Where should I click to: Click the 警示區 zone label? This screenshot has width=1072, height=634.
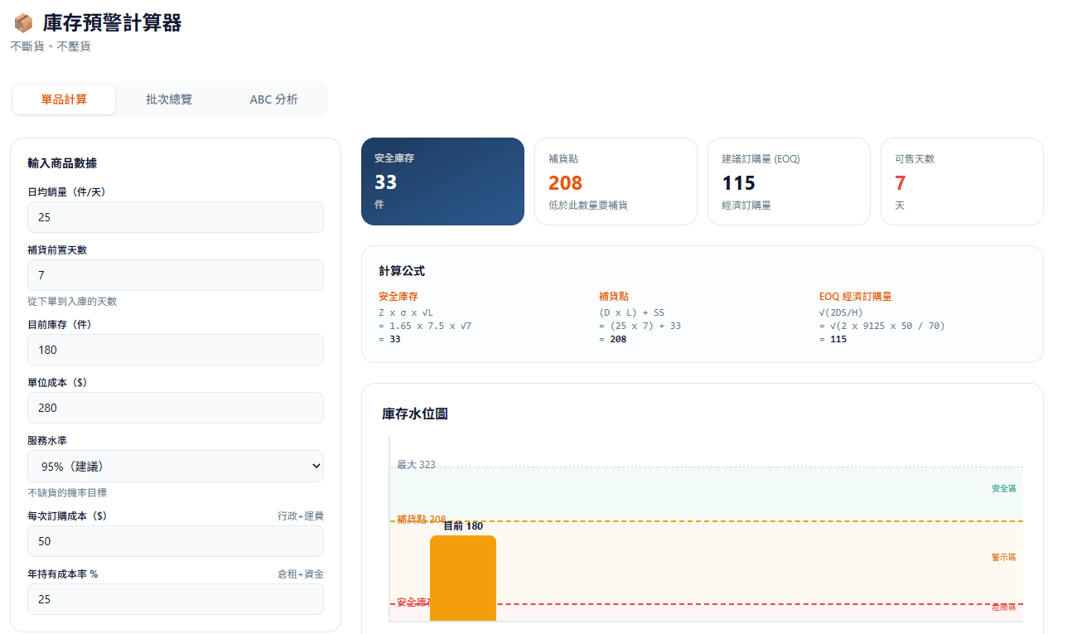coord(1003,558)
